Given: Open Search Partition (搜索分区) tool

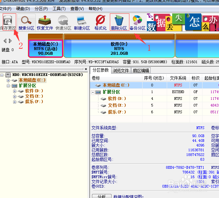Looking at the screenshot, I should pyautogui.click(x=26, y=22).
